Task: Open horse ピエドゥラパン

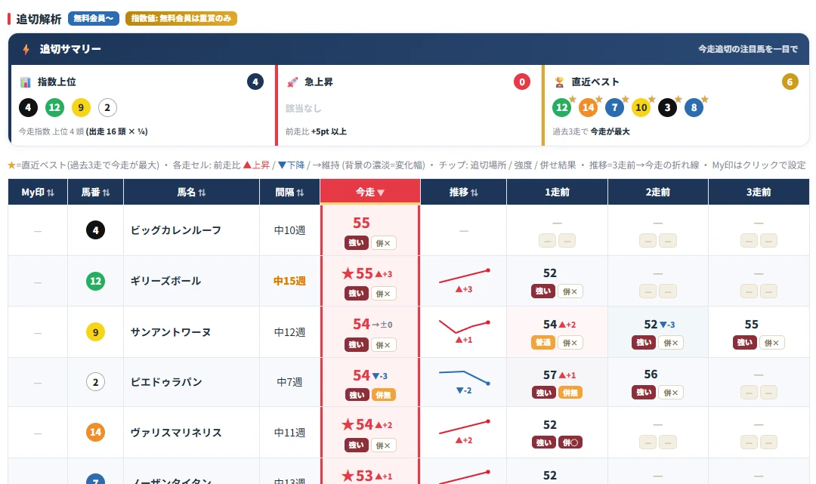Action: [166, 382]
